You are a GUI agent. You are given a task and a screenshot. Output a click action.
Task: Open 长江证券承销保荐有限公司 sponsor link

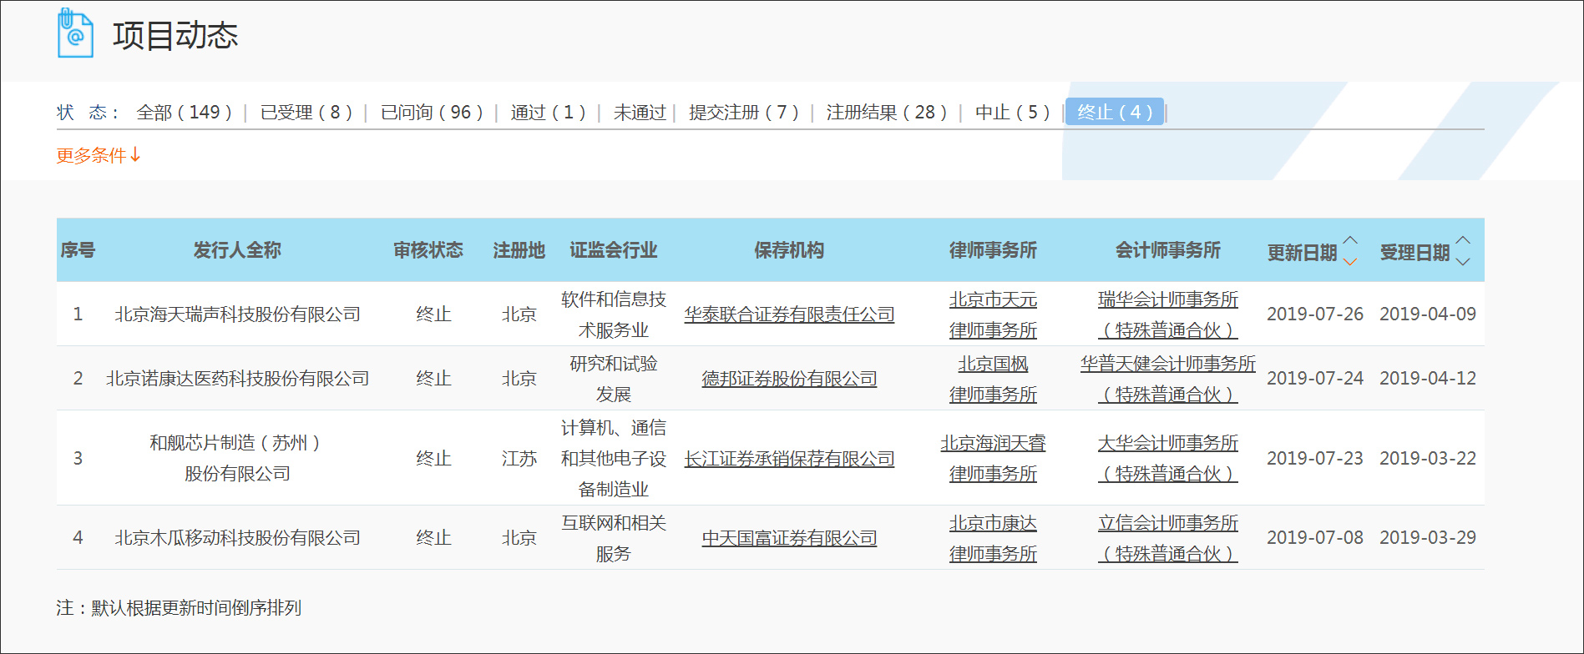click(x=789, y=459)
